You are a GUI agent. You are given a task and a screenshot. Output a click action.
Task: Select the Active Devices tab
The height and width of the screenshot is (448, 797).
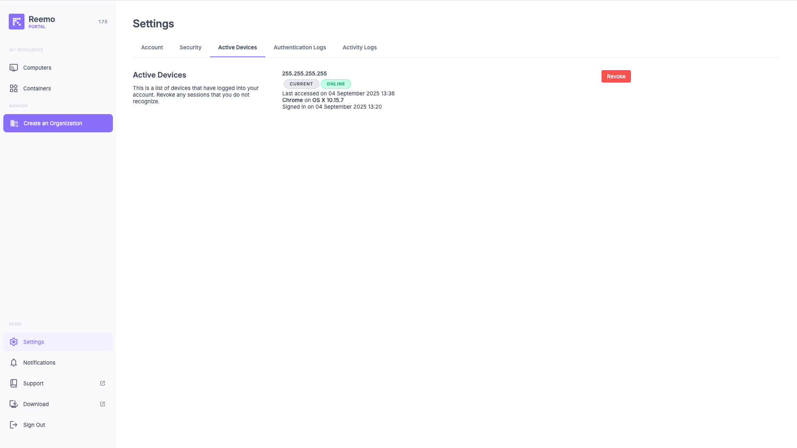point(237,47)
